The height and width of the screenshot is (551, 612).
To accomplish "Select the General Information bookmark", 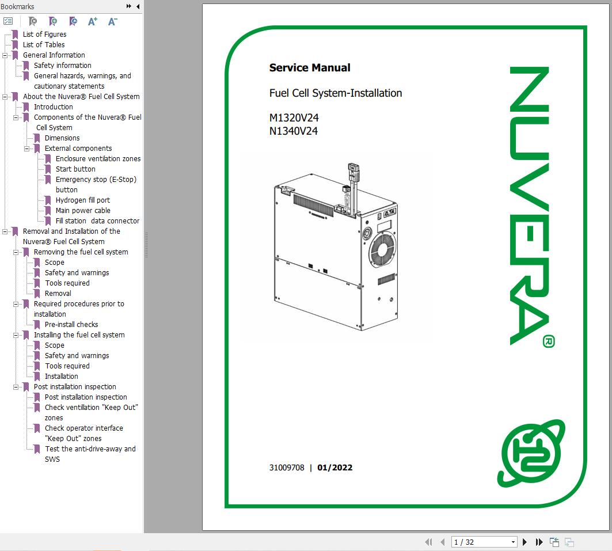I will click(x=54, y=55).
